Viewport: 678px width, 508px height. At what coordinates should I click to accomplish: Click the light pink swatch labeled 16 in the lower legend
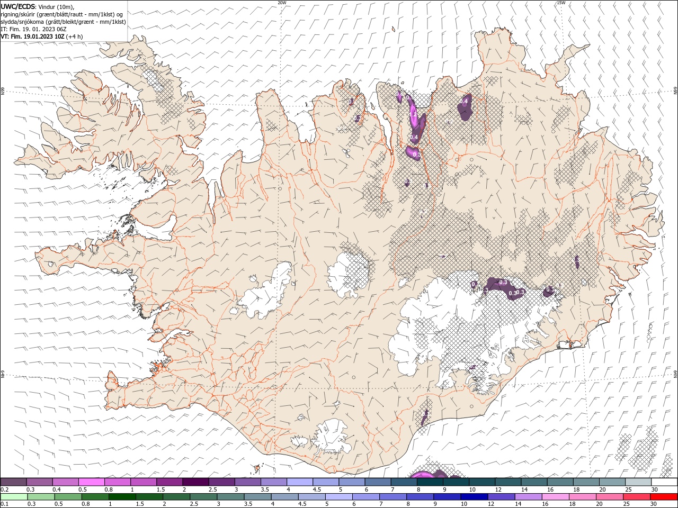[x=556, y=497]
